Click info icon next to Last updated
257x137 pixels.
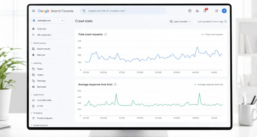pyautogui.click(x=226, y=22)
